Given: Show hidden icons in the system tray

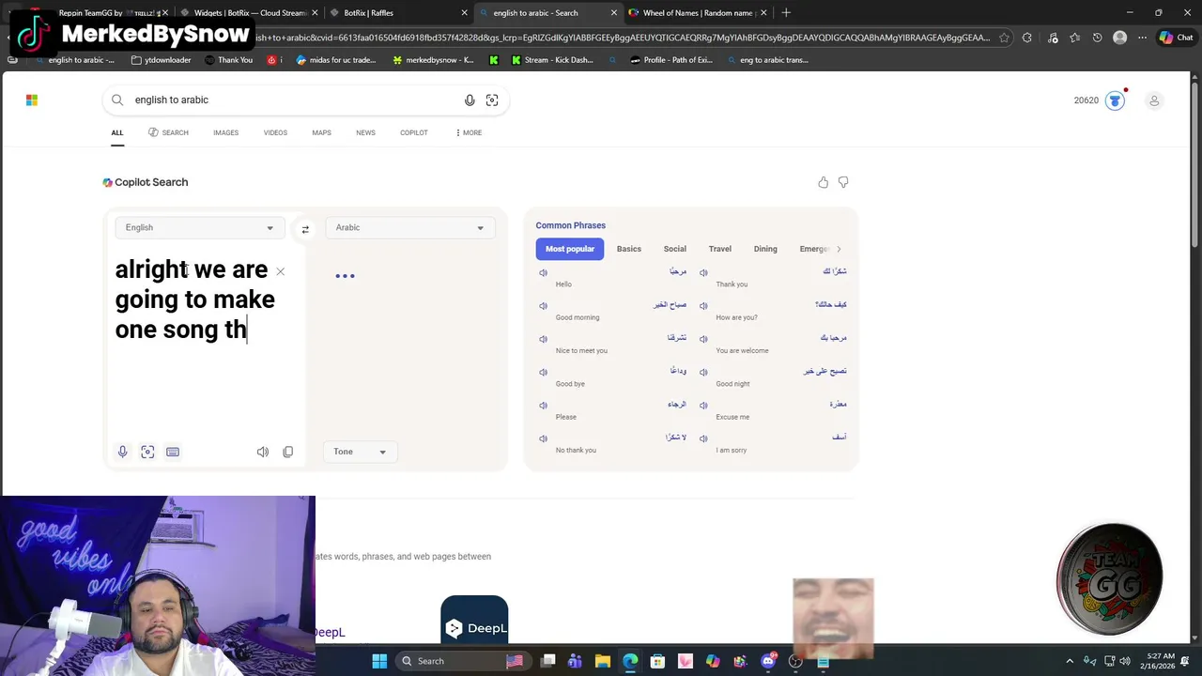Looking at the screenshot, I should (x=1070, y=661).
